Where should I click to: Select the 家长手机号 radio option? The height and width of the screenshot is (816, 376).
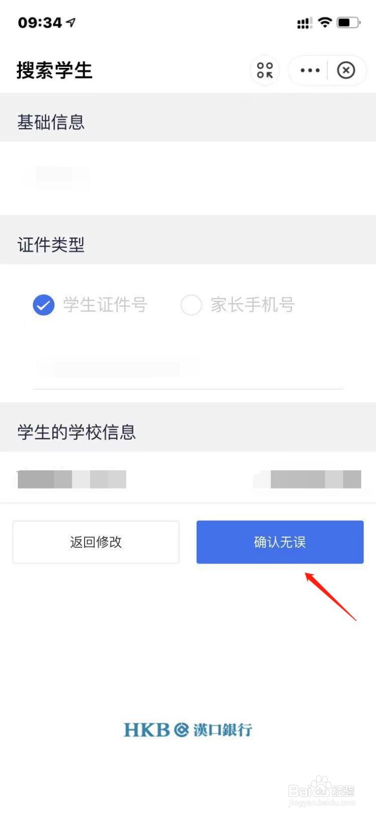coord(191,305)
